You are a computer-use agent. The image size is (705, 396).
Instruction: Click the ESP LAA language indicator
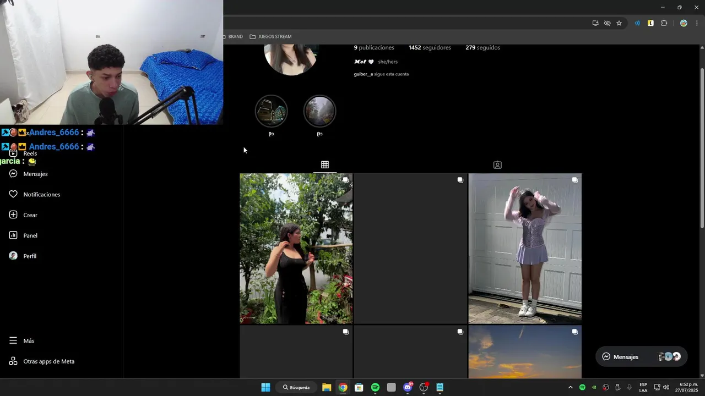[643, 387]
